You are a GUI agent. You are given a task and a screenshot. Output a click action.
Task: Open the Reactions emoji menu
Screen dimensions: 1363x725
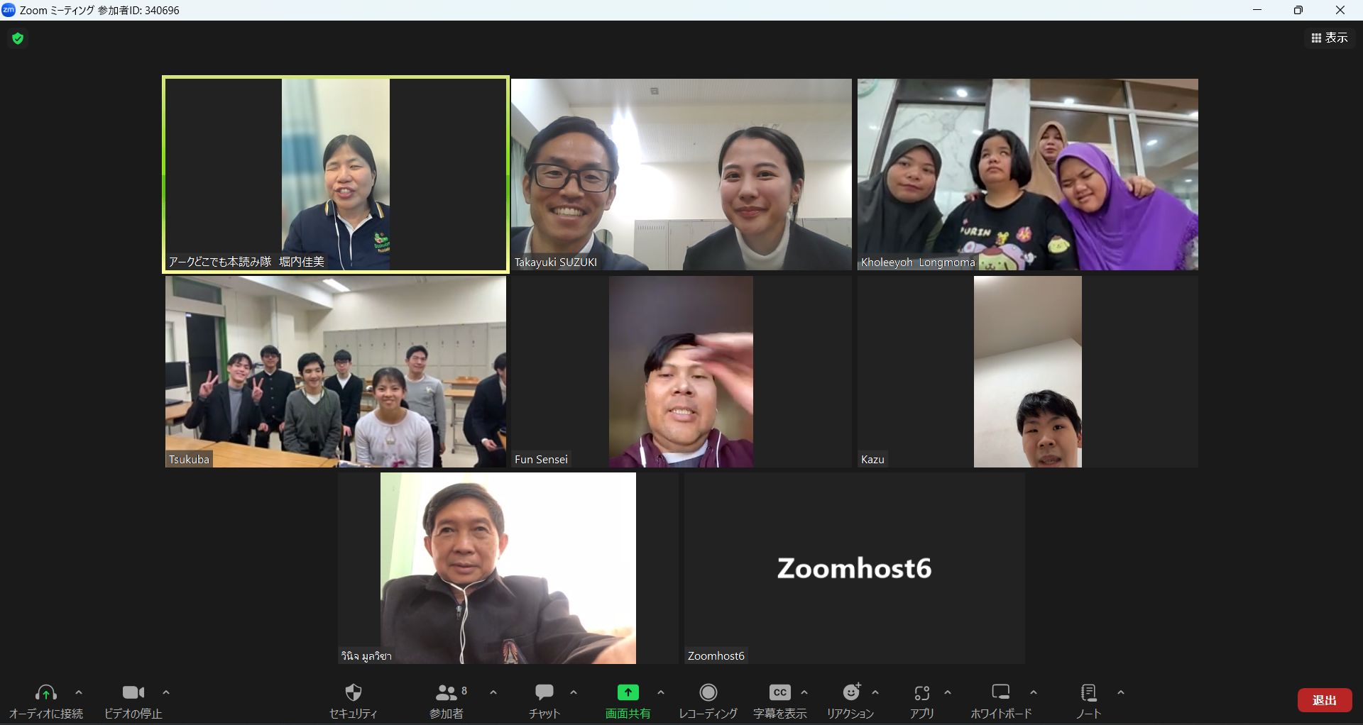(x=850, y=693)
